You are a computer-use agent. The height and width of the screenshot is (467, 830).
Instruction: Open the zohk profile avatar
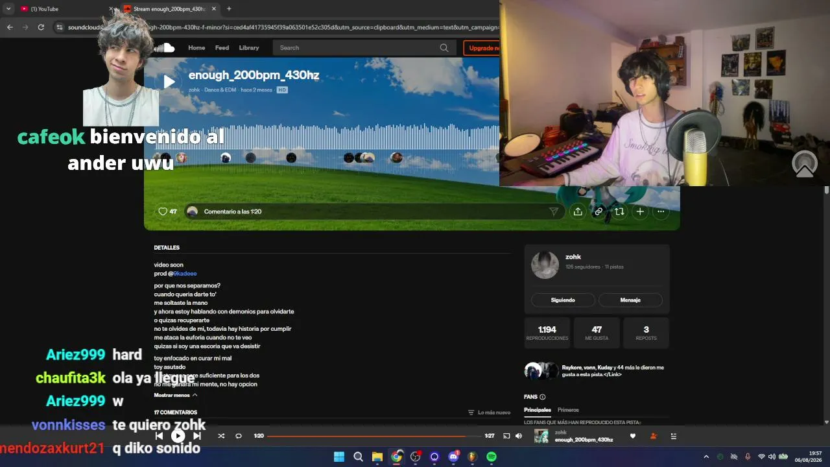coord(545,265)
